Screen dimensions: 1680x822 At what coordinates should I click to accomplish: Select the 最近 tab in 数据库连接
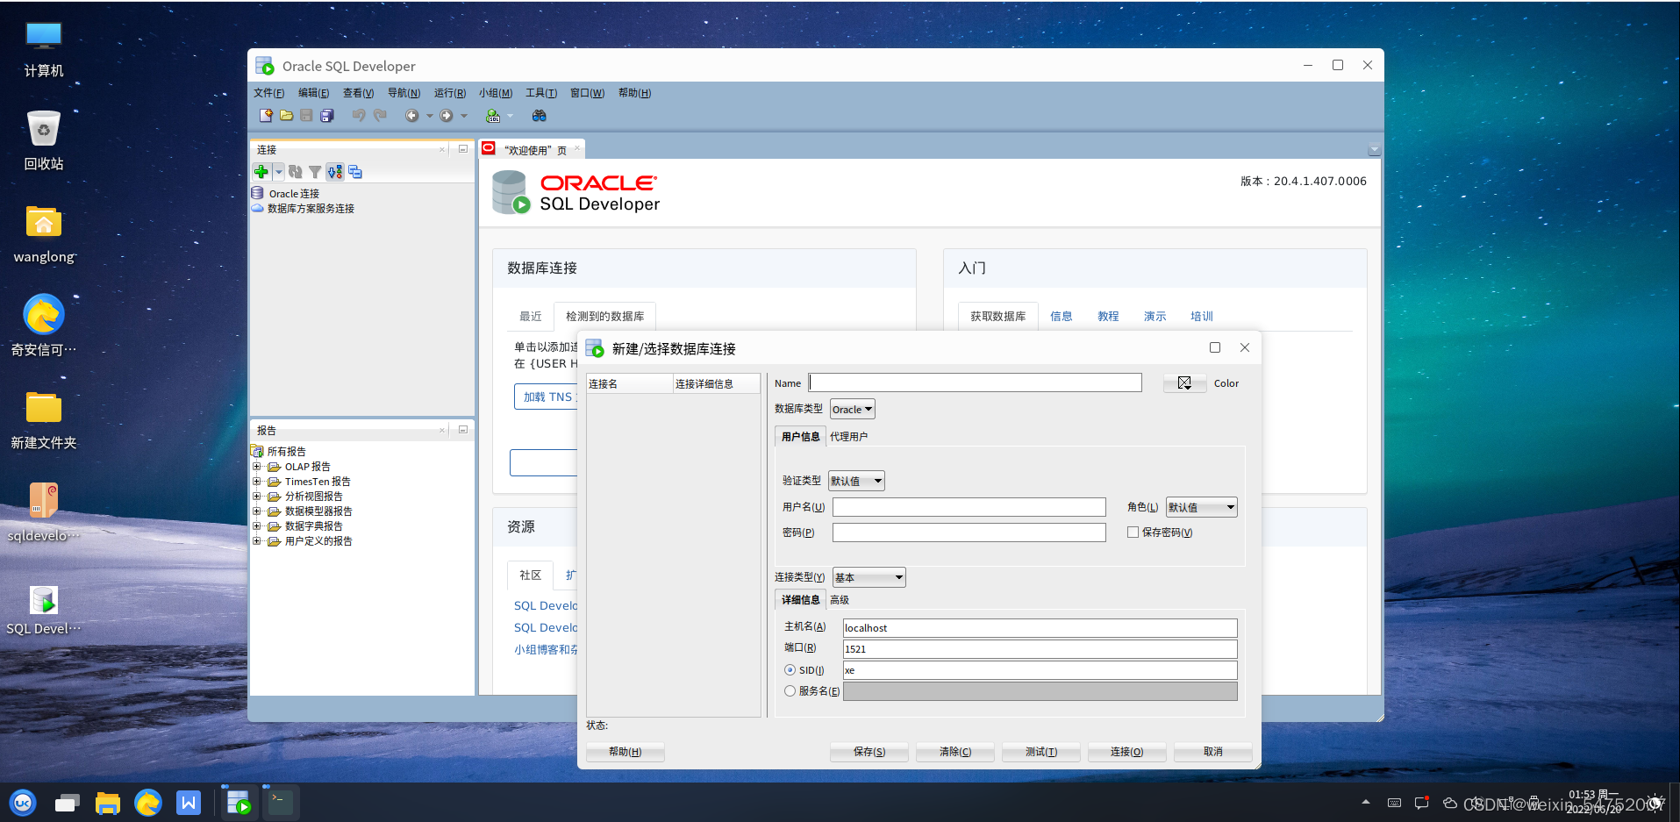(531, 317)
